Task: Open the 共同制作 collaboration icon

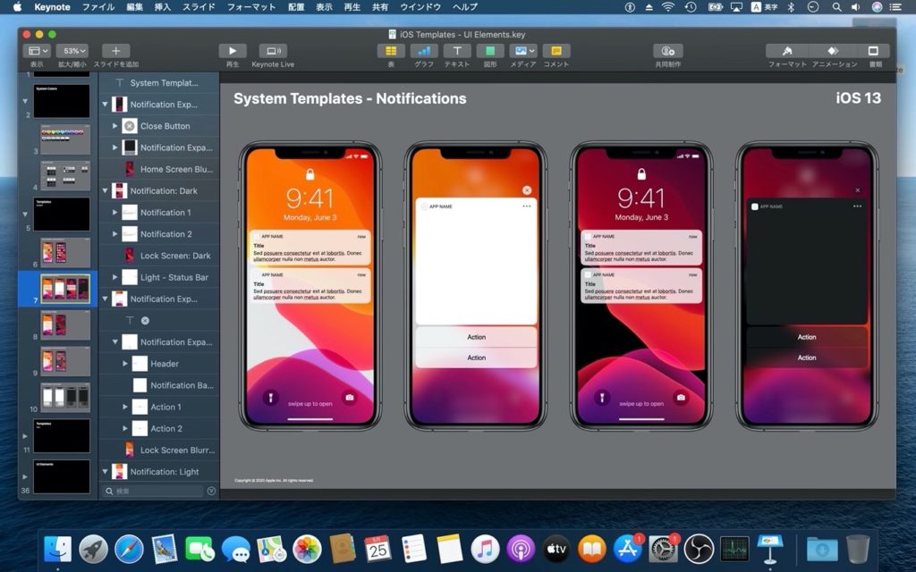Action: [x=666, y=51]
